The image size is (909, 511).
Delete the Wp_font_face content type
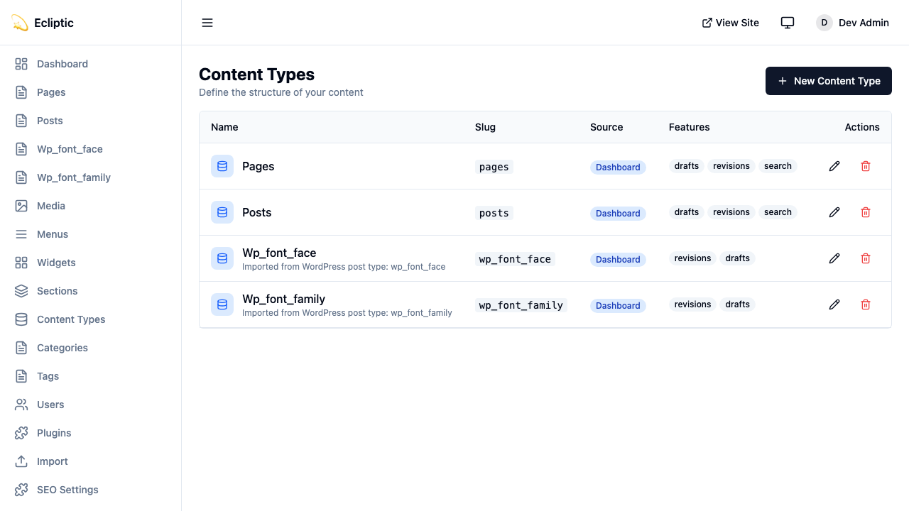pyautogui.click(x=866, y=258)
